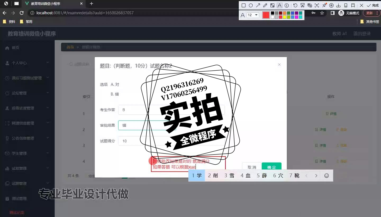Open the Chrome three-dot menu

pyautogui.click(x=377, y=13)
